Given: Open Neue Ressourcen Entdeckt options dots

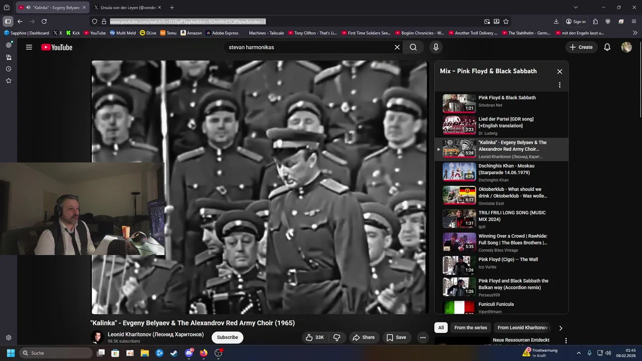Looking at the screenshot, I should coord(566,340).
